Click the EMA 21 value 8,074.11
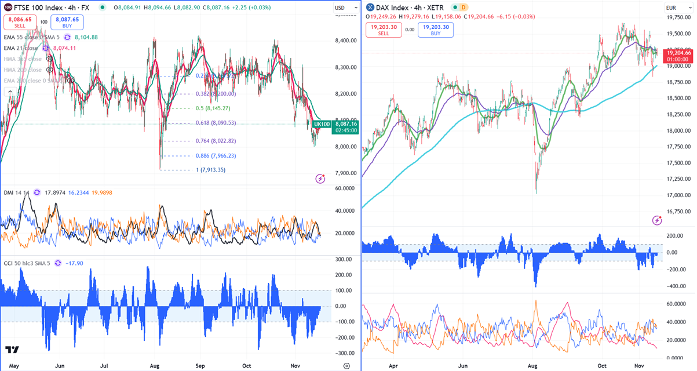Image resolution: width=697 pixels, height=371 pixels. pos(64,48)
